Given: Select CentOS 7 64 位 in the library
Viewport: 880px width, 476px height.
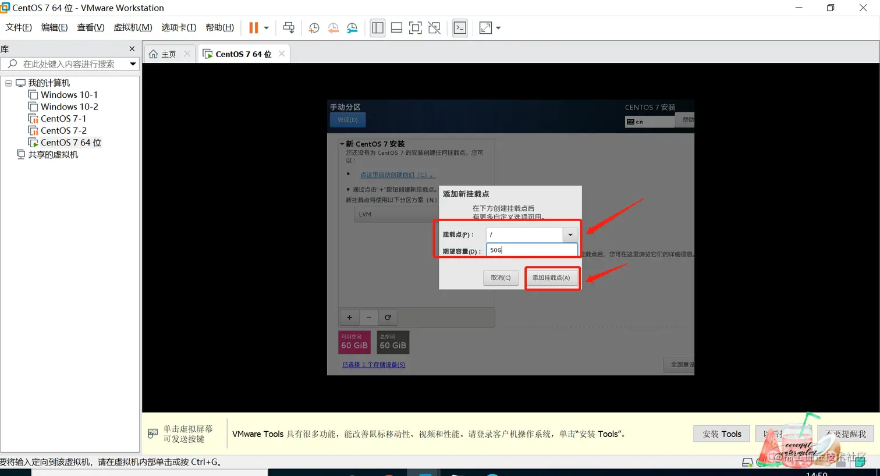Looking at the screenshot, I should coord(70,143).
